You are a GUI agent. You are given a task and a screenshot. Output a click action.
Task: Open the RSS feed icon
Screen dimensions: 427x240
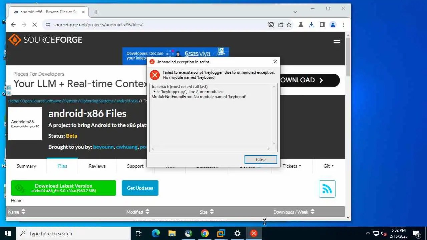coord(327,189)
